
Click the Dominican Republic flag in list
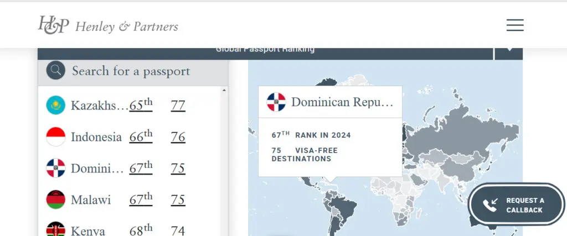(56, 168)
